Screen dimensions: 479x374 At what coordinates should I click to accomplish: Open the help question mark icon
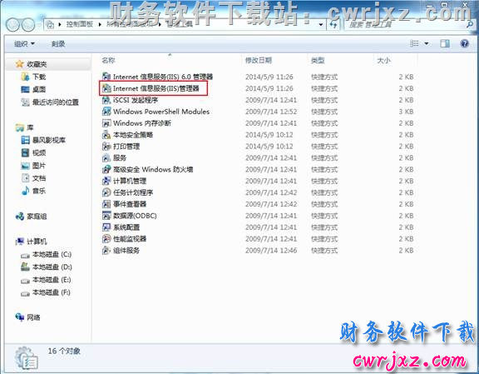click(464, 44)
